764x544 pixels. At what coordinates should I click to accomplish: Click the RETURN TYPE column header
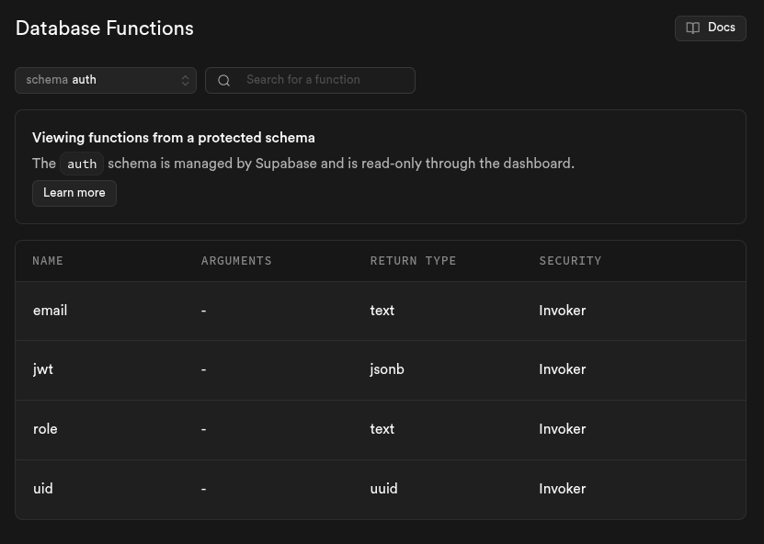coord(413,261)
